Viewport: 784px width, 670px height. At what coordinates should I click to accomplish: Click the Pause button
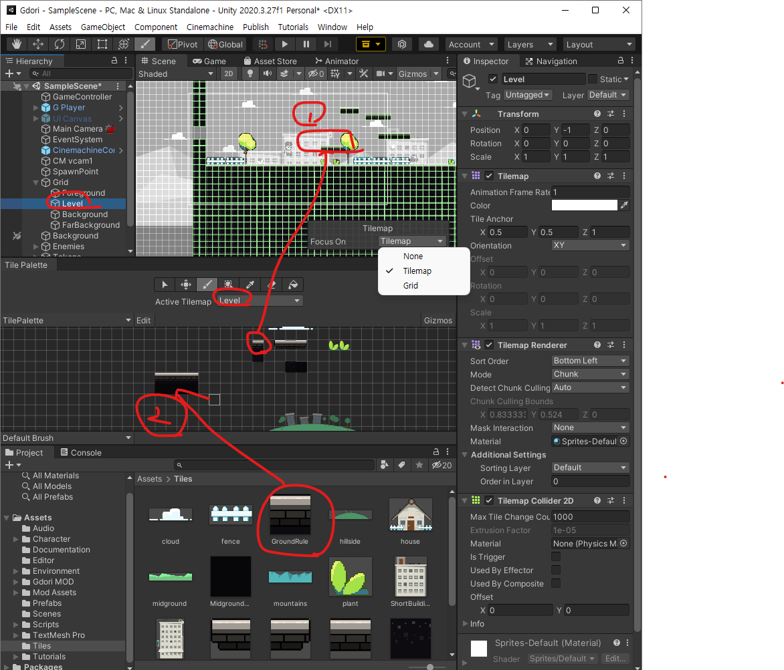click(306, 45)
